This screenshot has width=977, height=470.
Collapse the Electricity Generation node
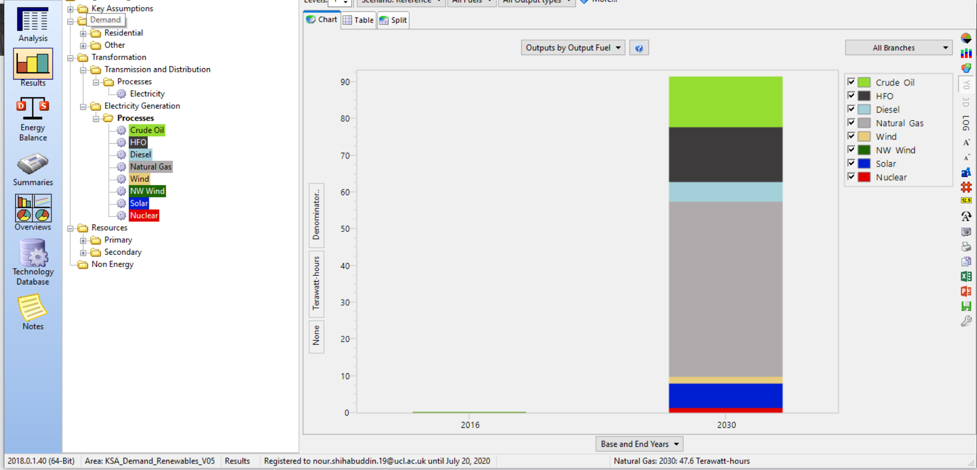pos(83,107)
